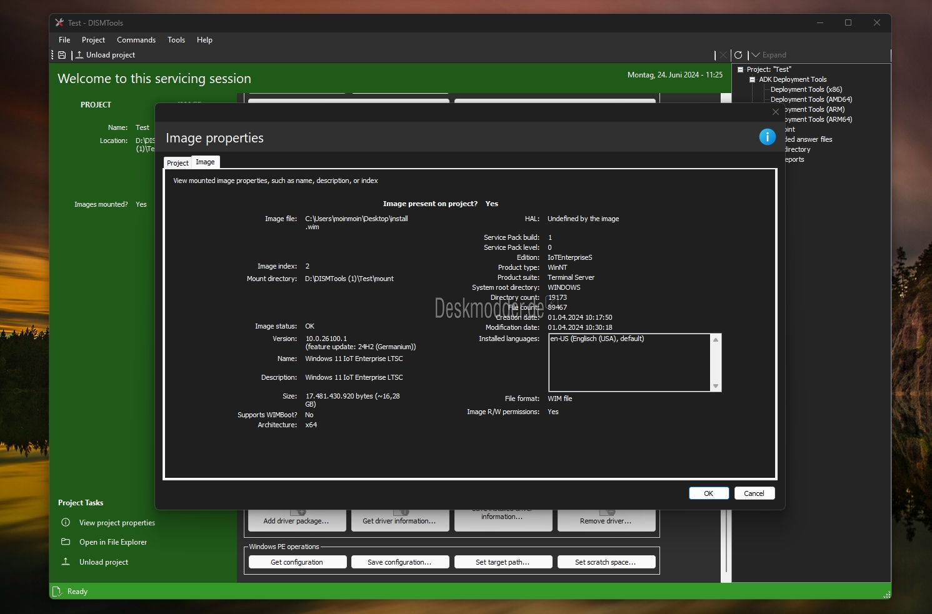
Task: Click the Unload project label in the toolbar
Action: (x=111, y=55)
